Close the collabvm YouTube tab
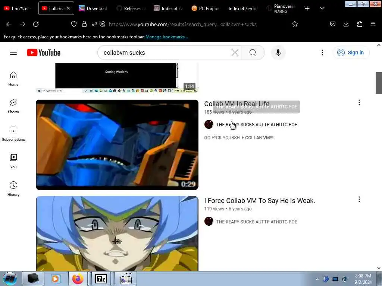This screenshot has width=382, height=286. pyautogui.click(x=69, y=8)
